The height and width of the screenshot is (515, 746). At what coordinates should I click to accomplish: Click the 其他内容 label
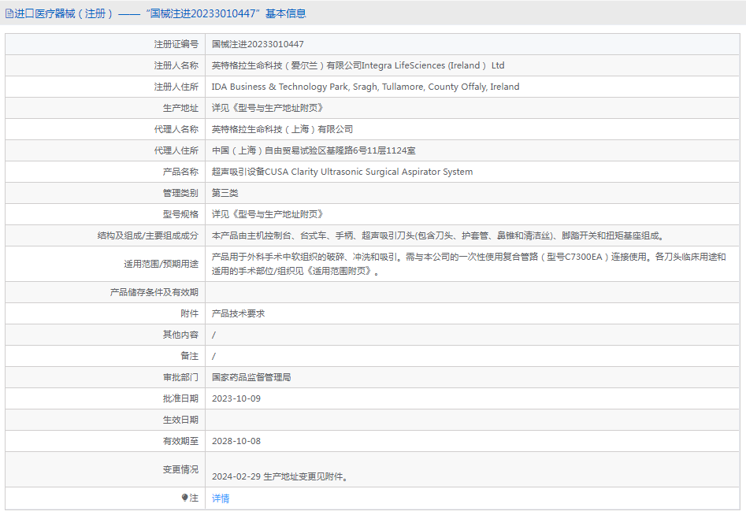pos(180,335)
